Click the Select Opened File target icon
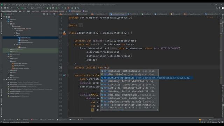 pyautogui.click(x=44, y=14)
